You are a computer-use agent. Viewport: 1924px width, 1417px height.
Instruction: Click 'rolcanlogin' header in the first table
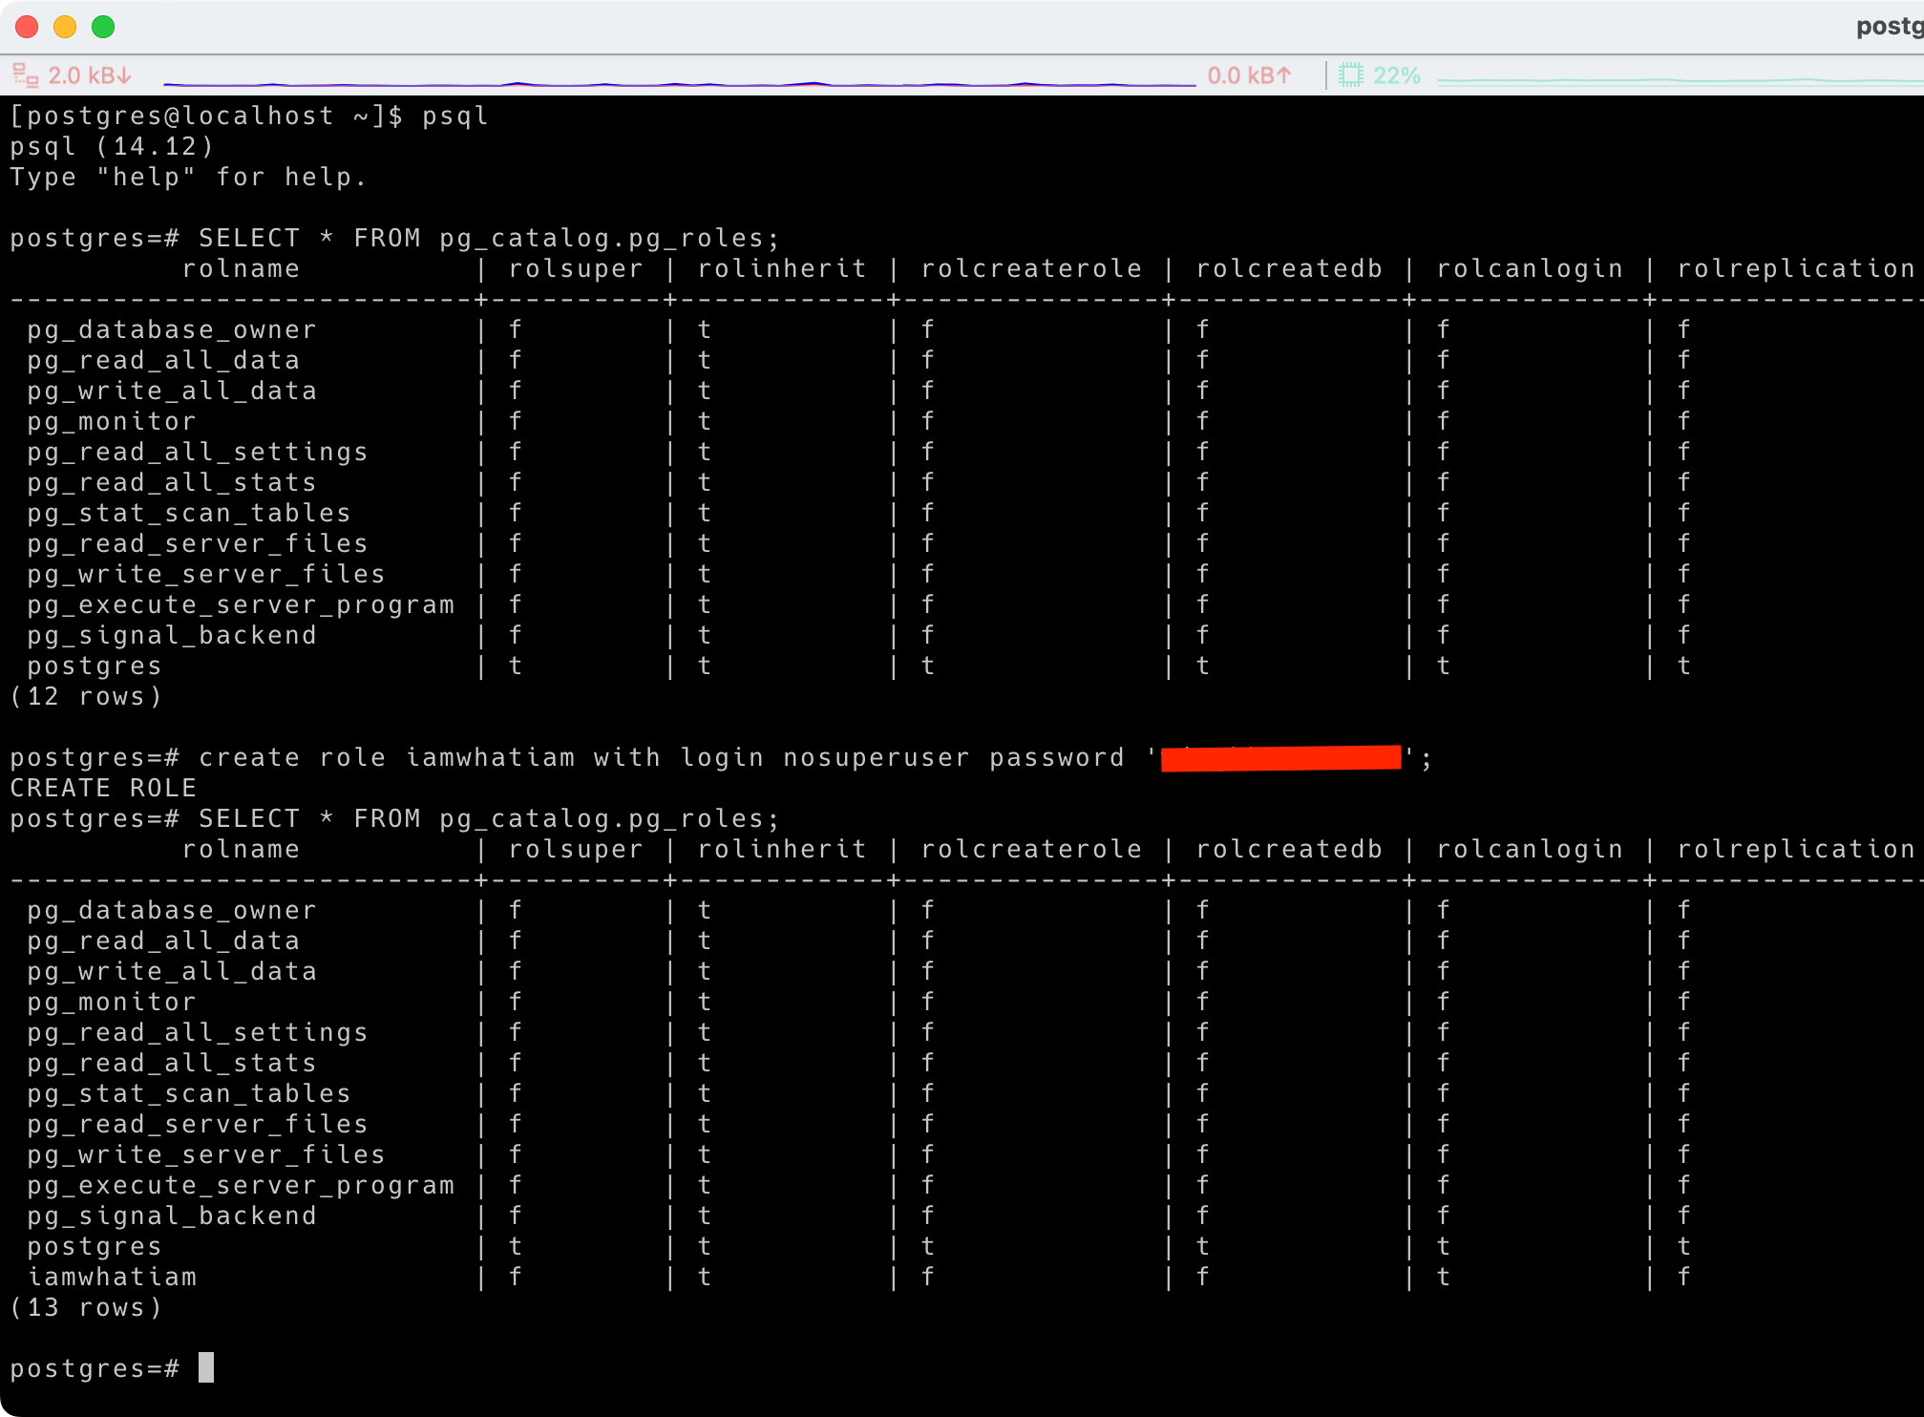(x=1530, y=268)
